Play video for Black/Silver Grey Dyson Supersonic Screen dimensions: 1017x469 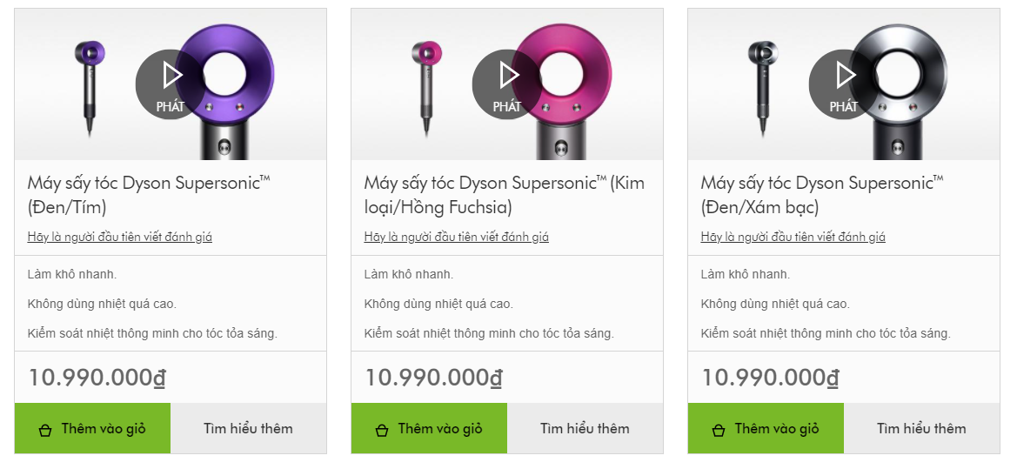[844, 84]
